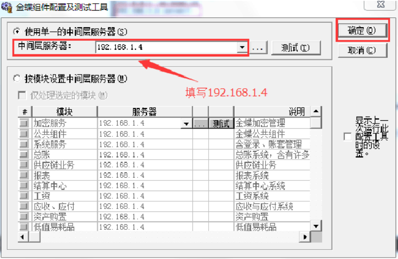Viewport: 398px width, 259px height.
Task: Click the 总账 module cell
Action: pos(64,154)
